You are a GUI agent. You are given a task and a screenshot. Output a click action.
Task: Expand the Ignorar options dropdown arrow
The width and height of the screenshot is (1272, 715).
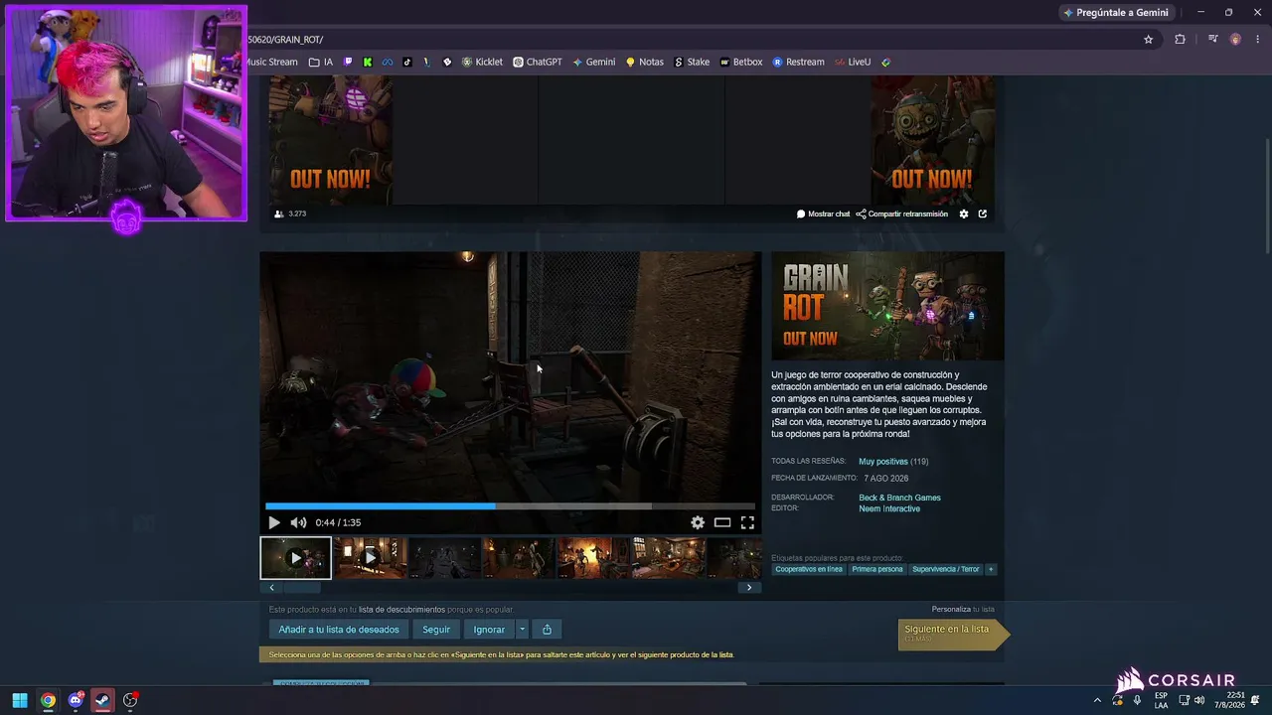[x=522, y=630]
